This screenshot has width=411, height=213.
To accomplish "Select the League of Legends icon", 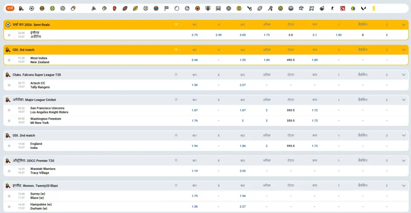I will 353,8.
